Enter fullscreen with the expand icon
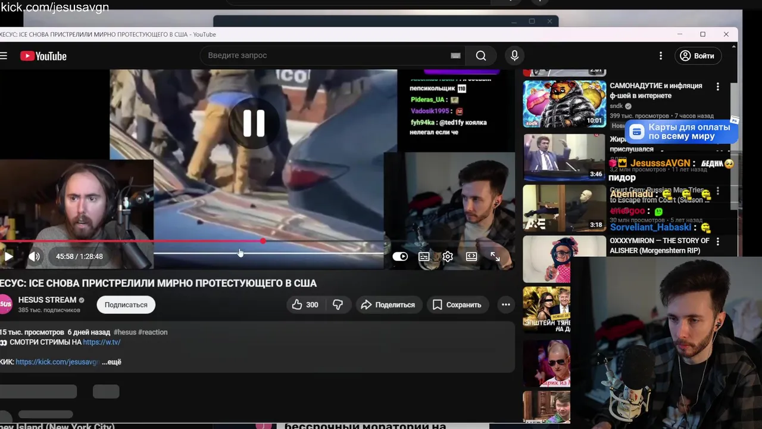The image size is (762, 429). coord(495,256)
